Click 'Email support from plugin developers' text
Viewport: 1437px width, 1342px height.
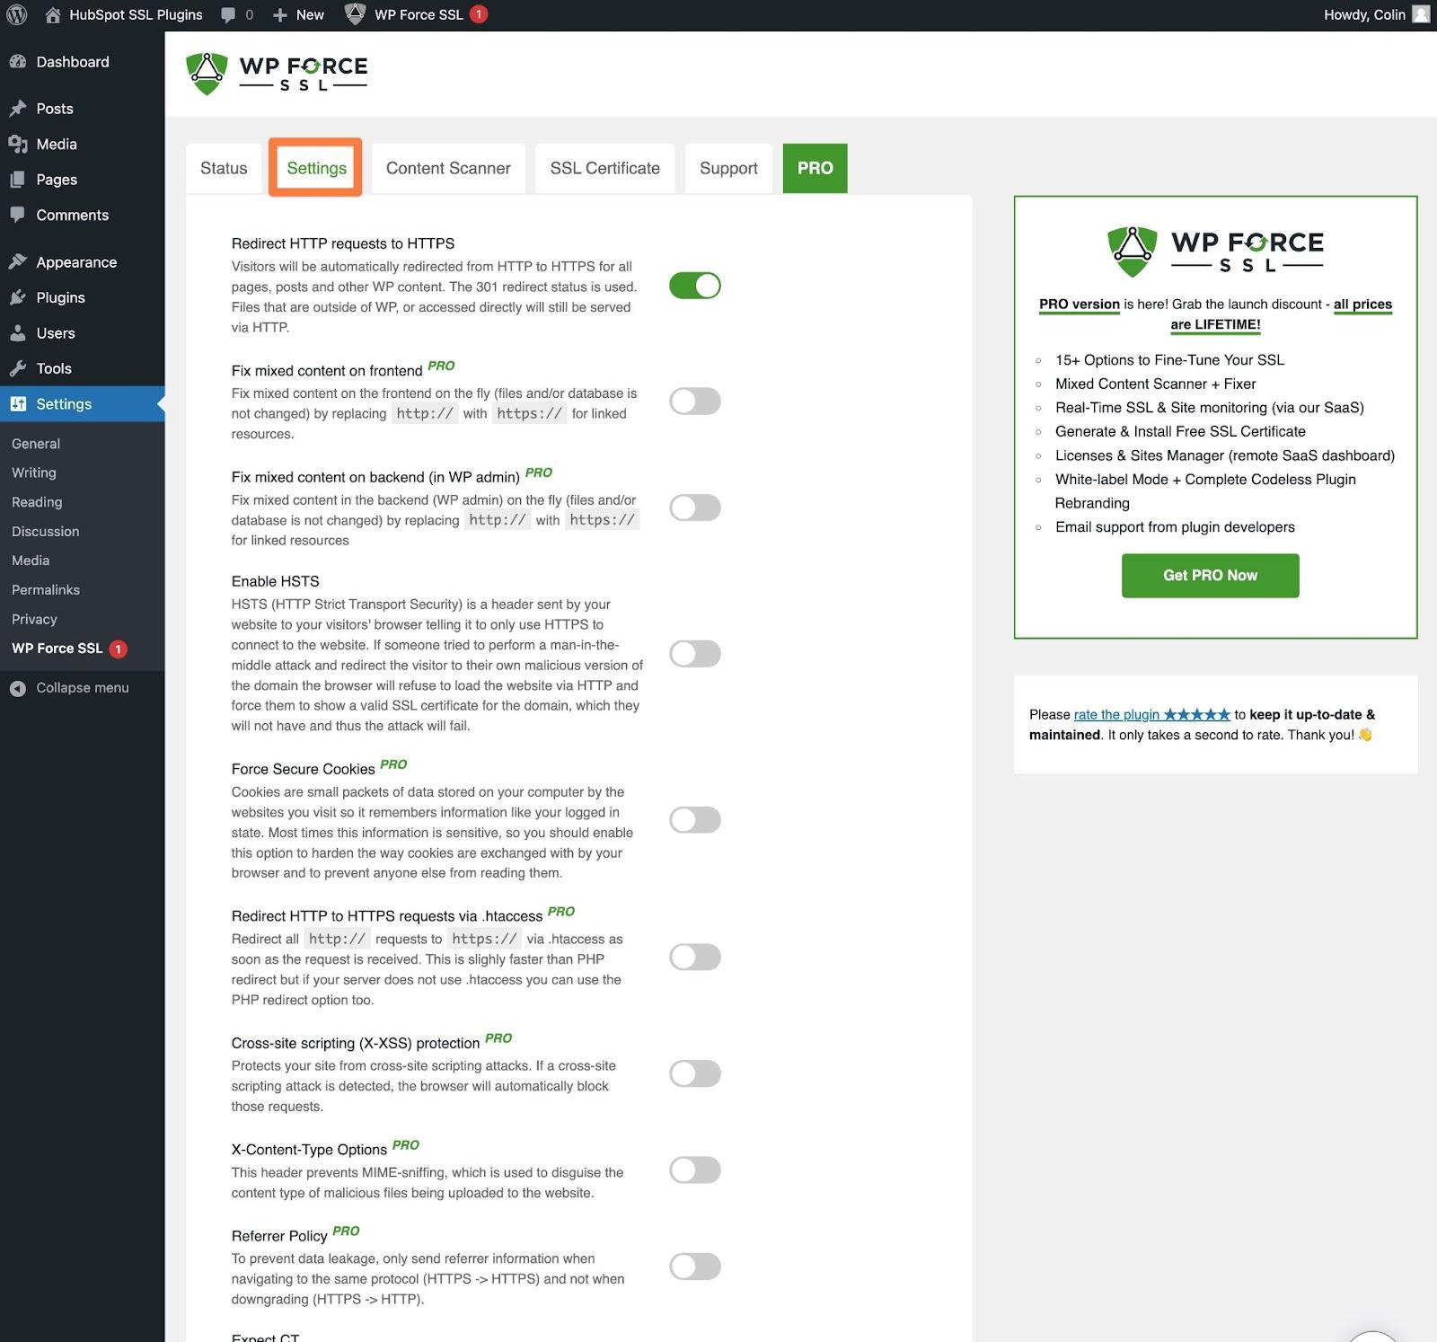1175,527
